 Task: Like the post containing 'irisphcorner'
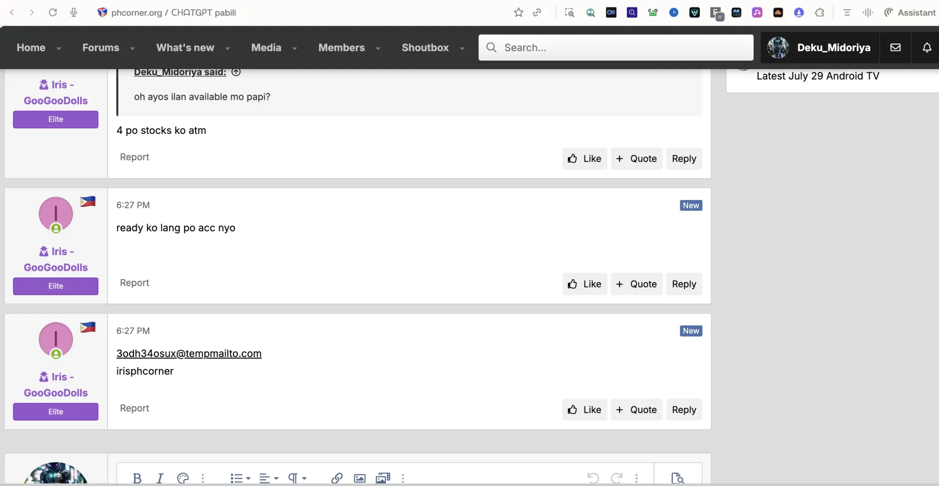pos(584,410)
